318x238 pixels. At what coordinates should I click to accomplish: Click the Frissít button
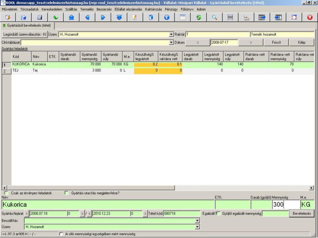(275, 42)
